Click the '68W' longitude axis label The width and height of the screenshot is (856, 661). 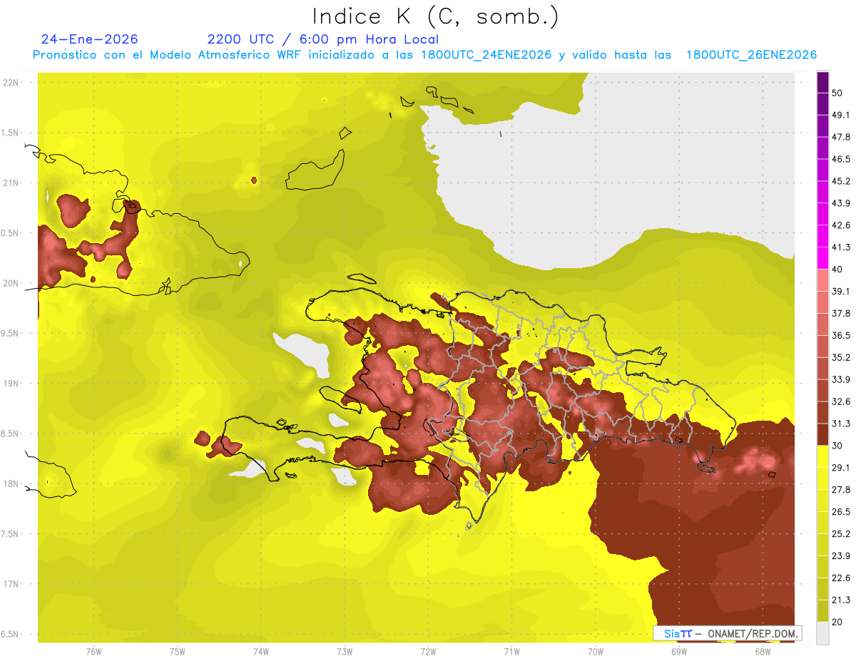pos(762,651)
